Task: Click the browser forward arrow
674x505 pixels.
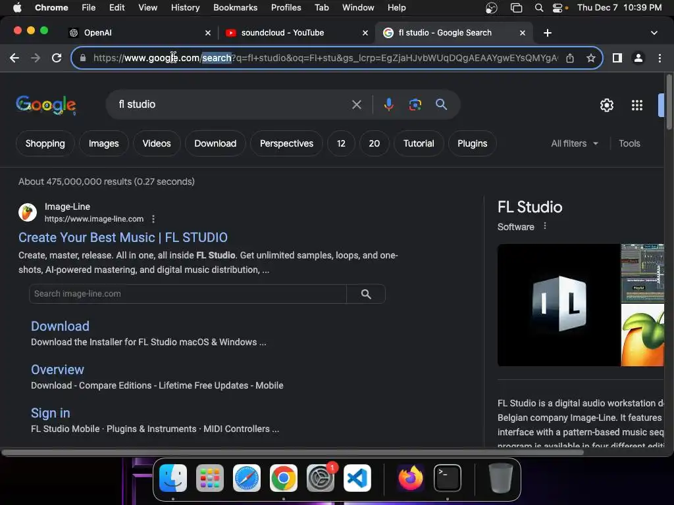Action: coord(36,58)
